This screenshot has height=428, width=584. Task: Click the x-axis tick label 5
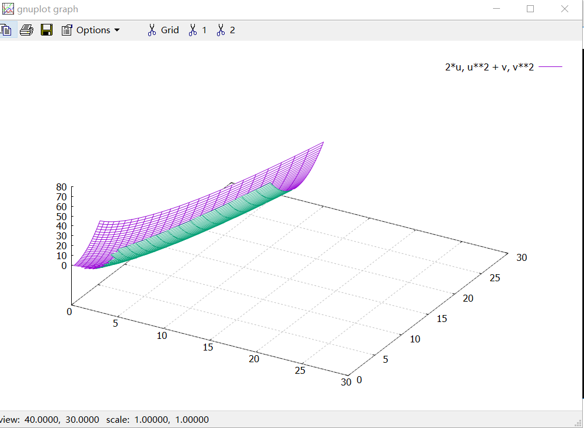[116, 324]
